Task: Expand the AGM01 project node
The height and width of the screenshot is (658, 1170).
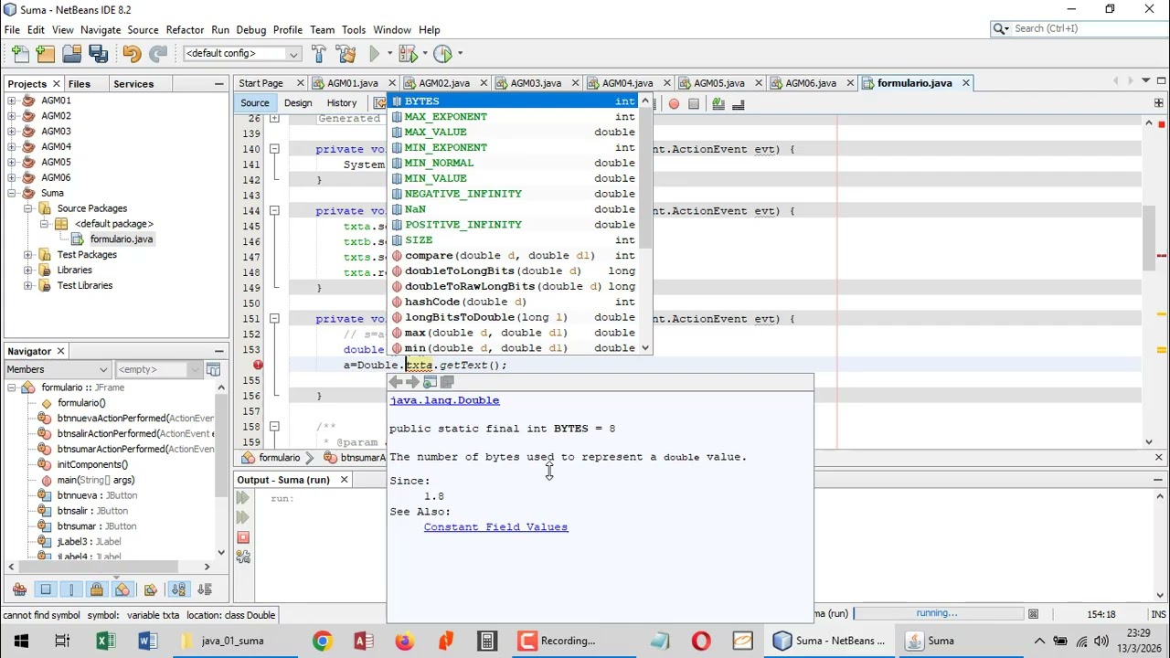Action: [11, 101]
